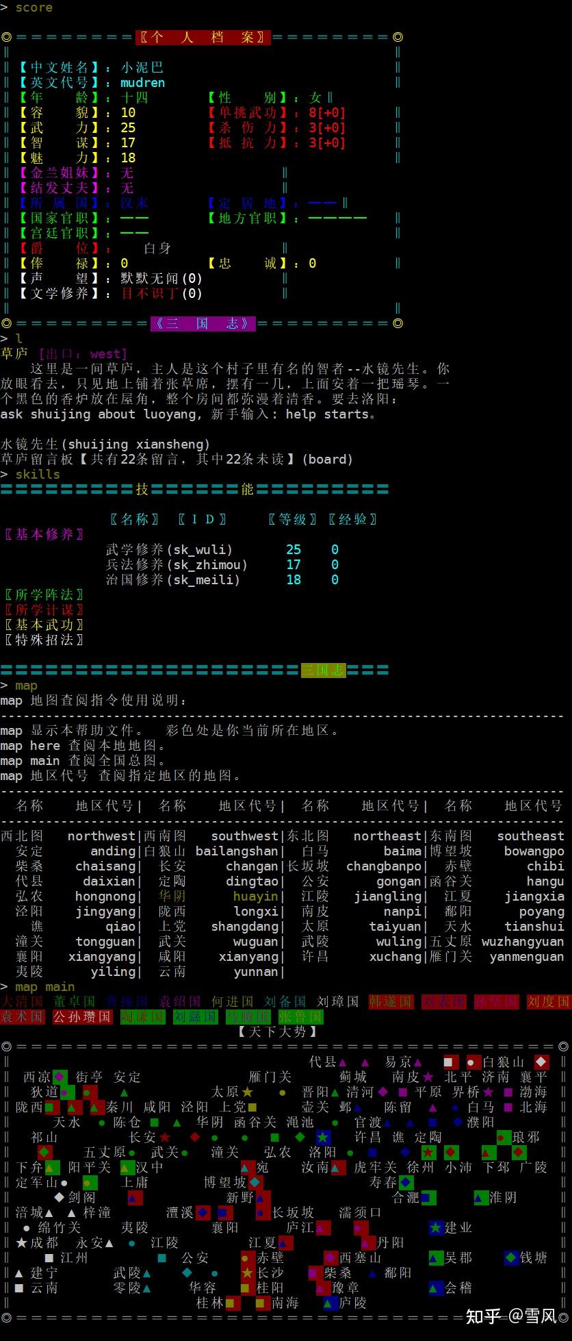The width and height of the screenshot is (572, 1341).
Task: Click the 公孙瓒国 legend entry
Action: [x=82, y=1016]
